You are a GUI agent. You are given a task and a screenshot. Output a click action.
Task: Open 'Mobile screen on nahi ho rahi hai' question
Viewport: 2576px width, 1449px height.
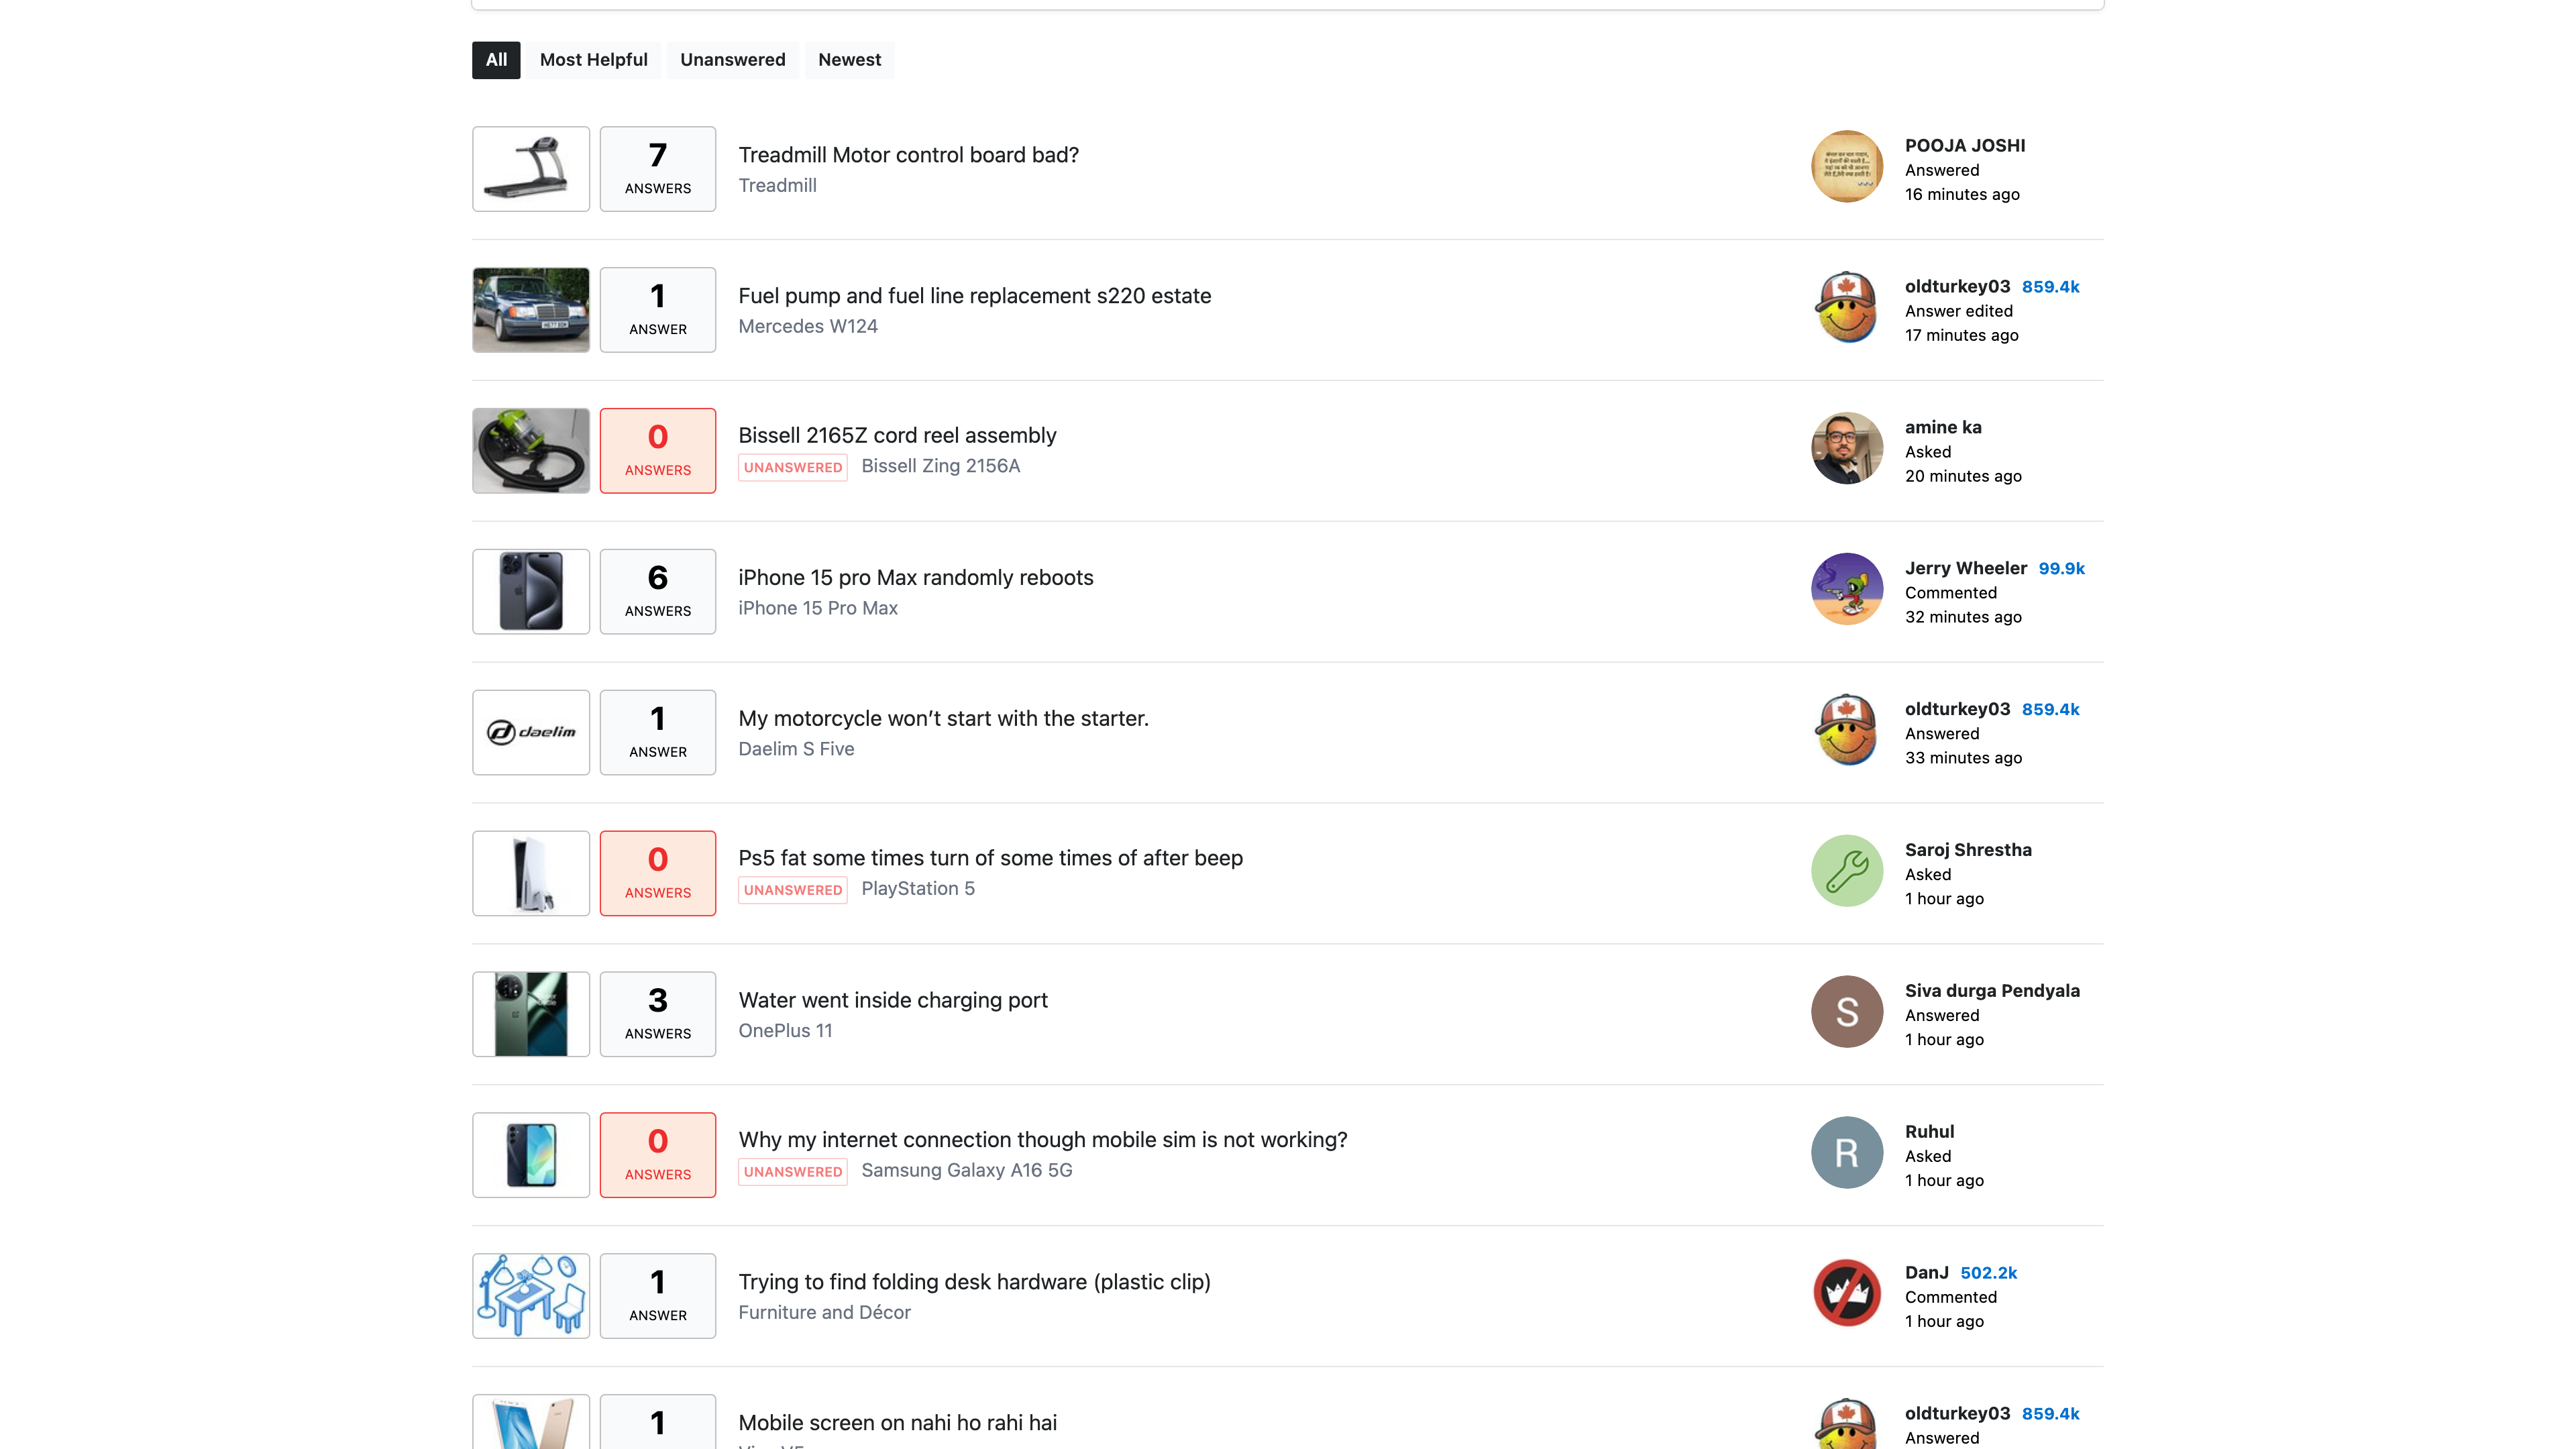(897, 1423)
